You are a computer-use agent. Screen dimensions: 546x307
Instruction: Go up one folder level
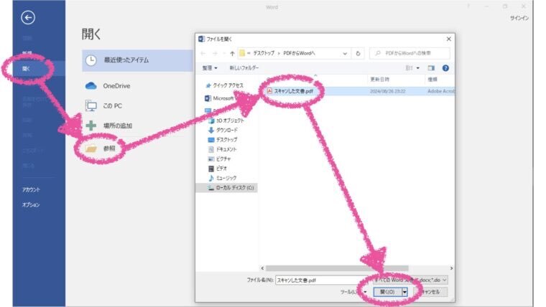point(232,53)
